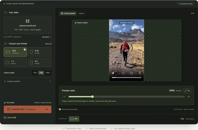The image size is (198, 130).
Task: Click the Use demo link
Action: [46, 37]
